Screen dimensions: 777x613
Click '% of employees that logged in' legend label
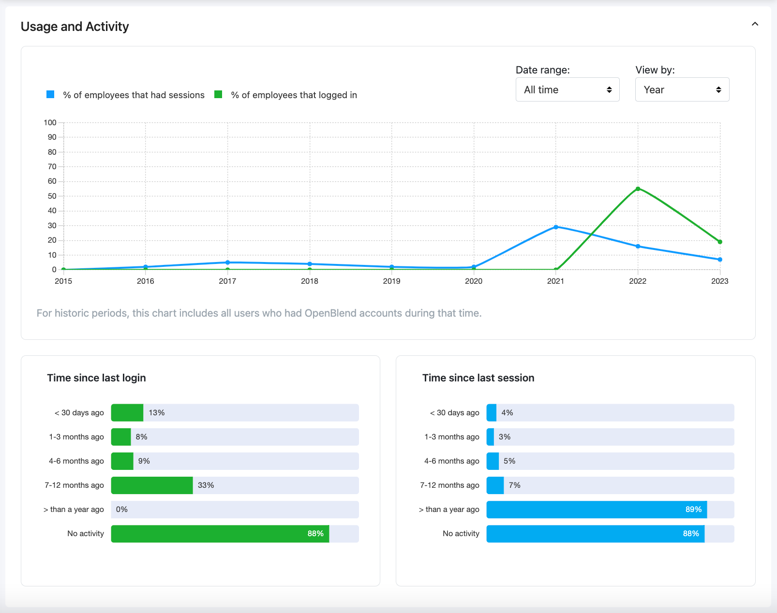(294, 95)
